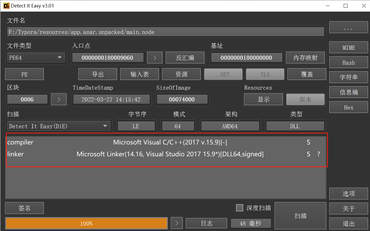Screen dimensions: 370x231
Task: Click the 'linker' label in results
Action: click(x=15, y=154)
